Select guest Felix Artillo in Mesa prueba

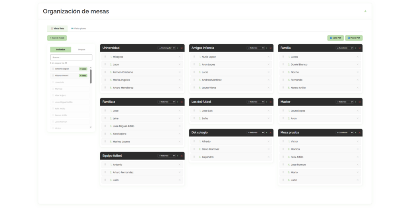(320, 157)
